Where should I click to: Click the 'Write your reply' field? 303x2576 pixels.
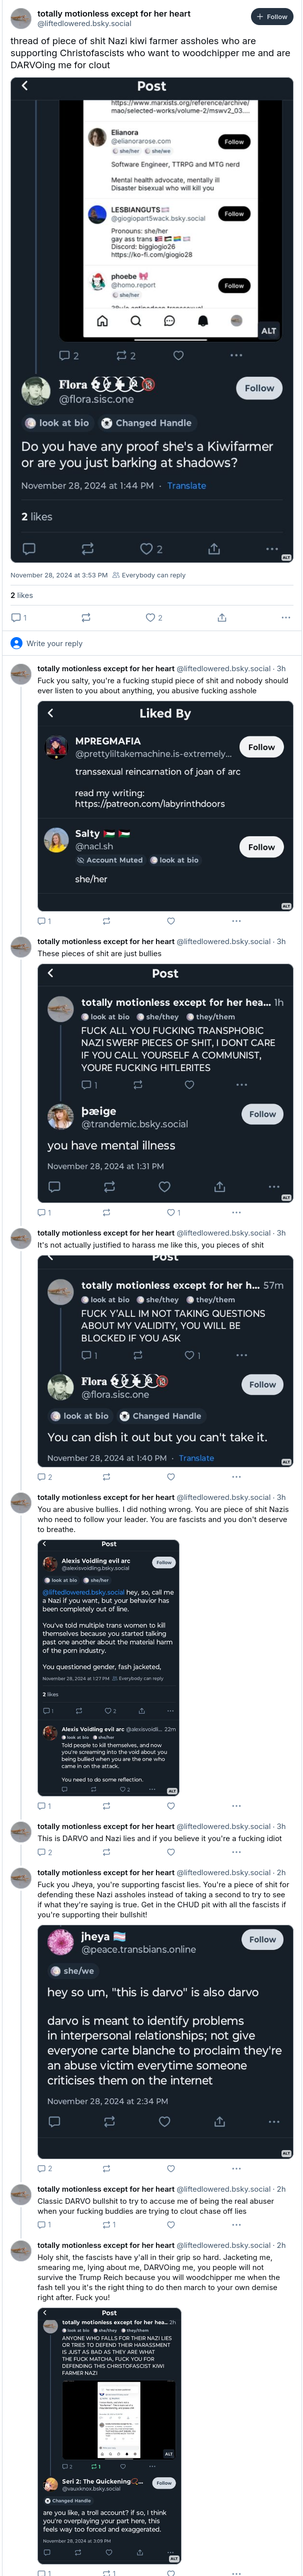point(149,643)
